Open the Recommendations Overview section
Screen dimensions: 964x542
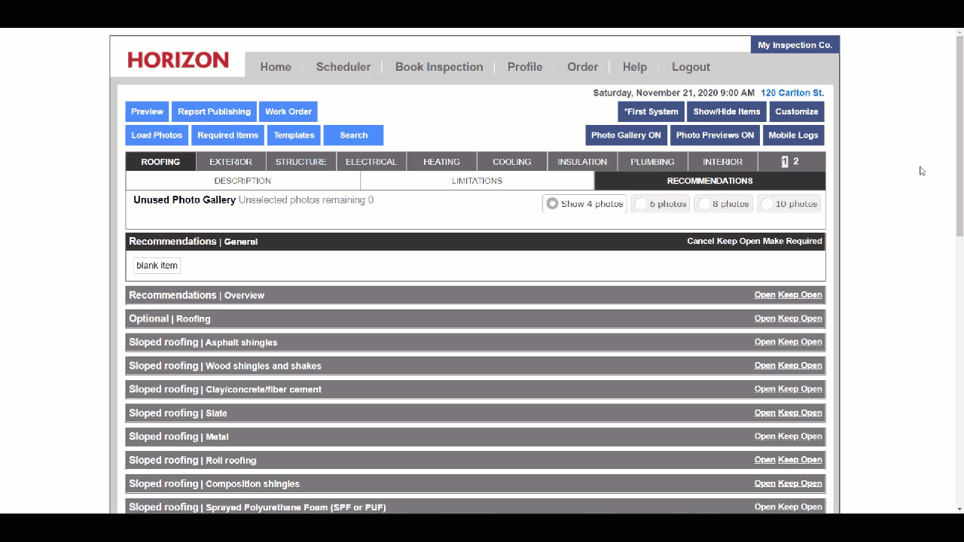[764, 295]
